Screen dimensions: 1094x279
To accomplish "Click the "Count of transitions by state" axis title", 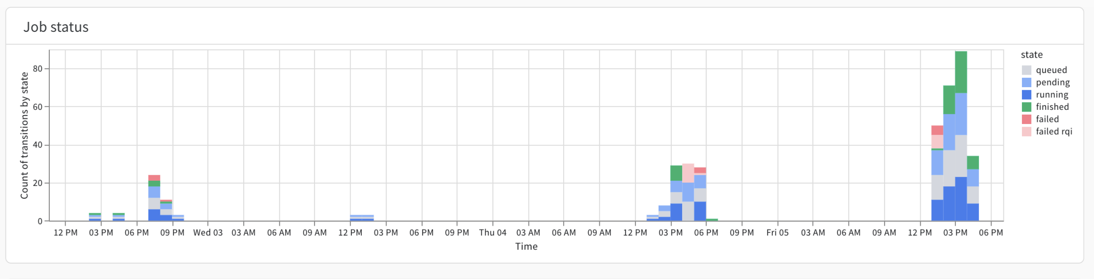I will [24, 135].
